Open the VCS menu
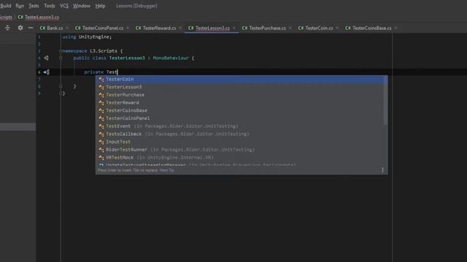This screenshot has width=467, height=262. point(64,6)
